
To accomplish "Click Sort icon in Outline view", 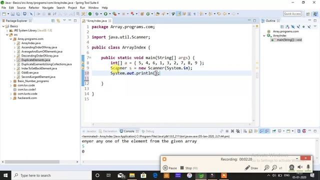I will [x=287, y=26].
